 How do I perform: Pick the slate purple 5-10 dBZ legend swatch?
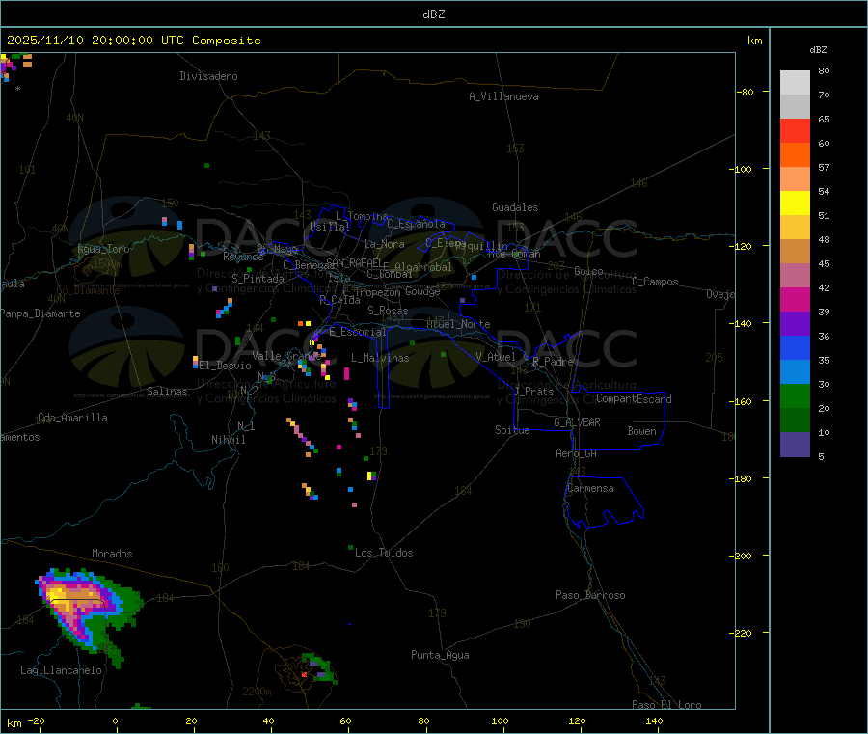click(x=795, y=445)
